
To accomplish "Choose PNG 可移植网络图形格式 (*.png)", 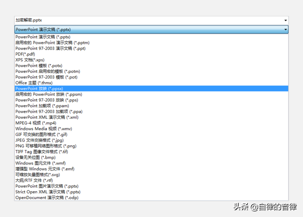I will [x=151, y=146].
